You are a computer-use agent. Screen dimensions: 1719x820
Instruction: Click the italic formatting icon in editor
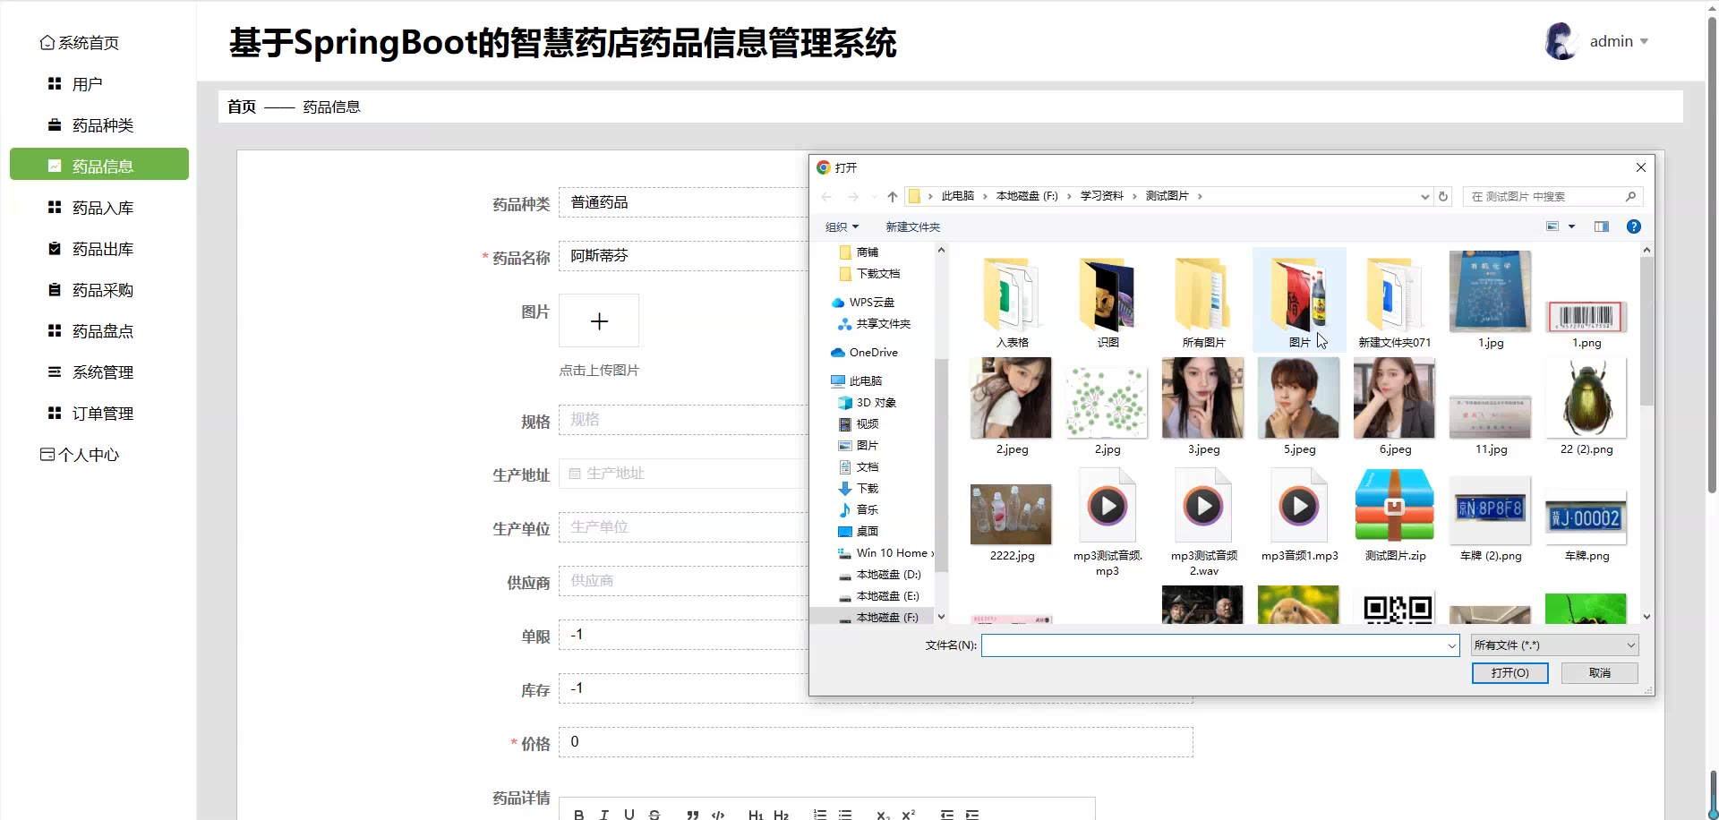click(604, 814)
